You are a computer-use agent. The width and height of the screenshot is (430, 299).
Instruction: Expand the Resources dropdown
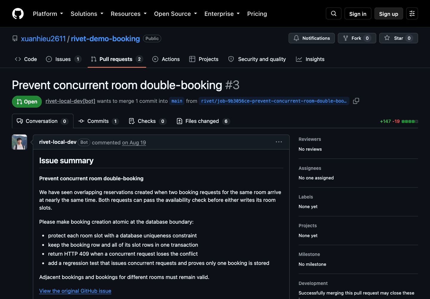click(129, 14)
